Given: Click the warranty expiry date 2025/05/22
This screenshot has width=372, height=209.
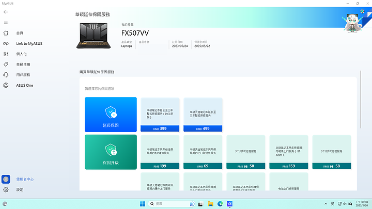Looking at the screenshot, I should pyautogui.click(x=202, y=46).
